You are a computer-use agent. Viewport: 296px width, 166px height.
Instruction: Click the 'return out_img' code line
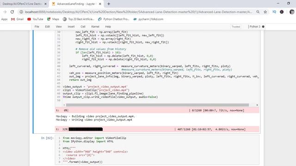pyautogui.click(x=80, y=80)
